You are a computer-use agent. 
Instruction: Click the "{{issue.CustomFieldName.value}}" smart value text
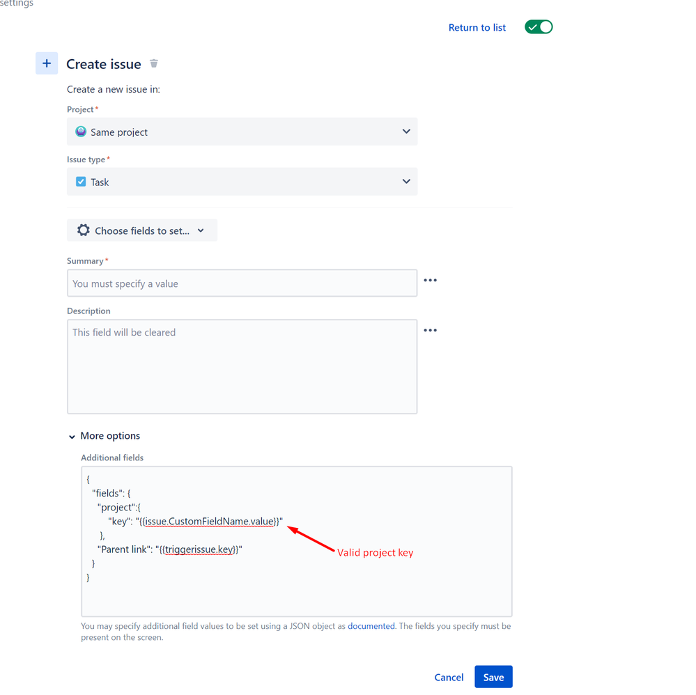tap(209, 522)
